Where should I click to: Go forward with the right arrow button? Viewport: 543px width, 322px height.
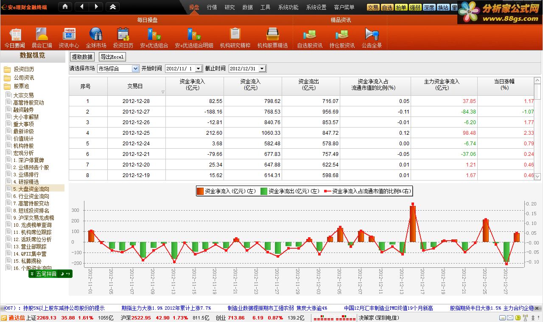click(x=96, y=7)
